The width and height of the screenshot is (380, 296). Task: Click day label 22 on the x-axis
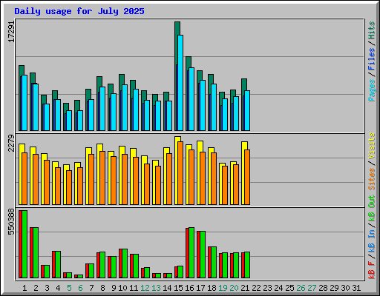[x=256, y=288]
